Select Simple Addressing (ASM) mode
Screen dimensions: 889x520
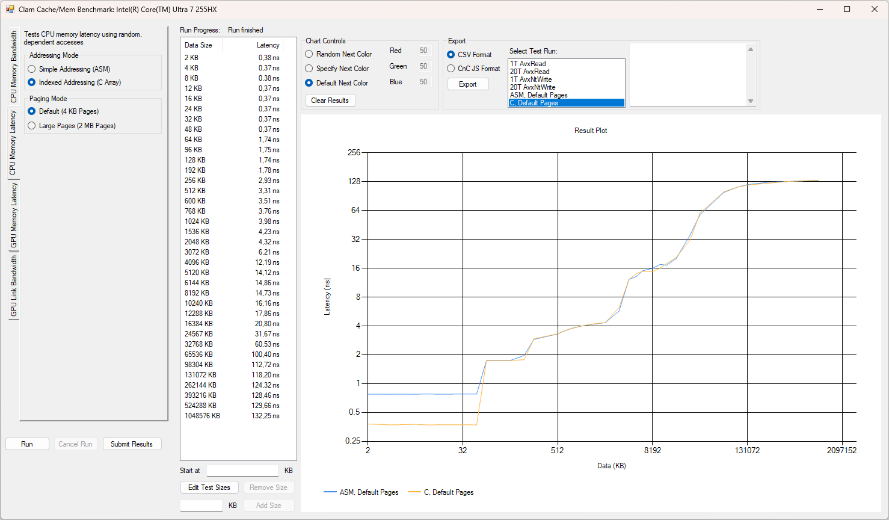tap(32, 69)
